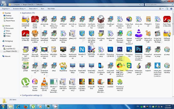Open Internet Explorer from the taskbar

click(x=18, y=107)
